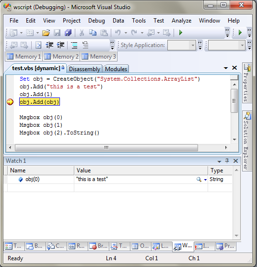Viewport: 257px width, 267px height.
Task: Click the green Continue arrow in the rightmost toolbar
Action: pyautogui.click(x=240, y=33)
